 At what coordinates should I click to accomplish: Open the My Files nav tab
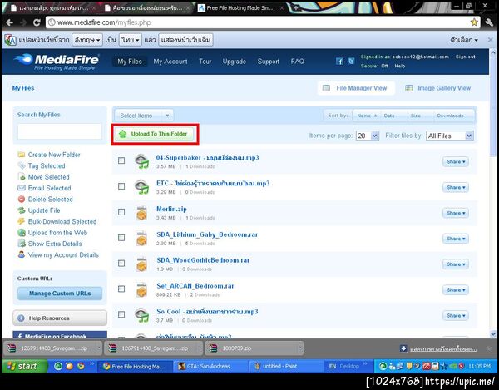[x=130, y=62]
